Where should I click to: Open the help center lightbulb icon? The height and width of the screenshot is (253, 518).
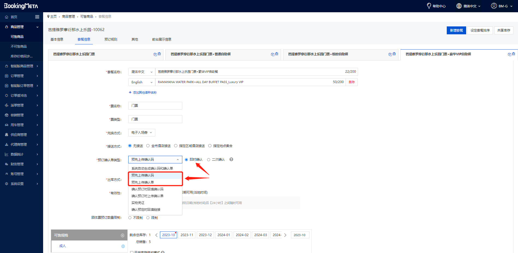click(429, 6)
